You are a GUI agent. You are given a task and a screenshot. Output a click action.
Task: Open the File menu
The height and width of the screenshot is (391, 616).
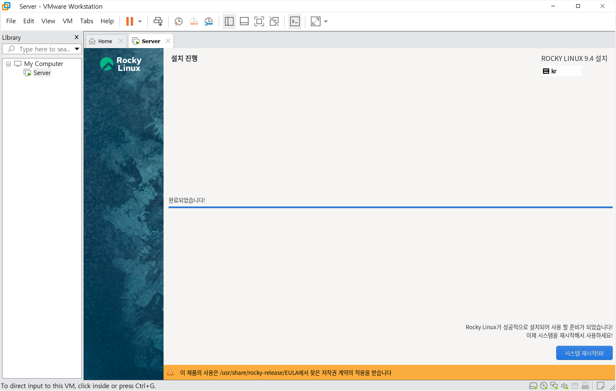coord(11,21)
